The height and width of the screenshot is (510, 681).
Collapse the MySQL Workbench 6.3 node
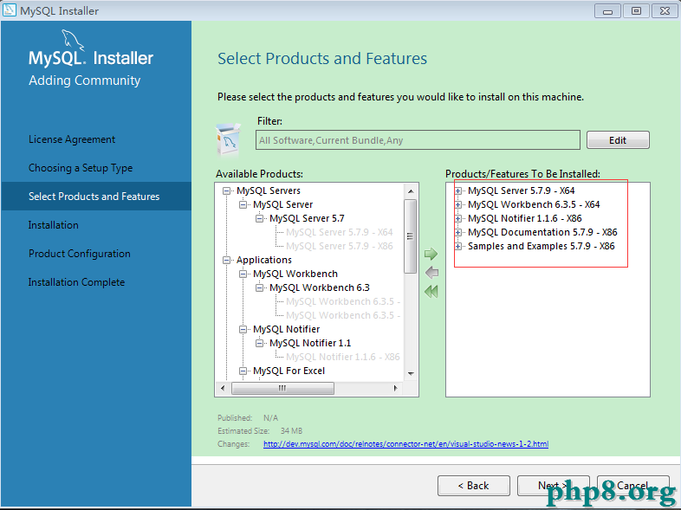click(259, 287)
